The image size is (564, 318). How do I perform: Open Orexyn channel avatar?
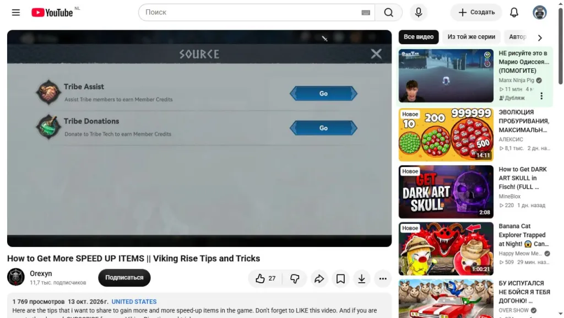coord(16,277)
